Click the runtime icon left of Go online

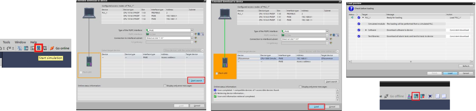(45, 48)
